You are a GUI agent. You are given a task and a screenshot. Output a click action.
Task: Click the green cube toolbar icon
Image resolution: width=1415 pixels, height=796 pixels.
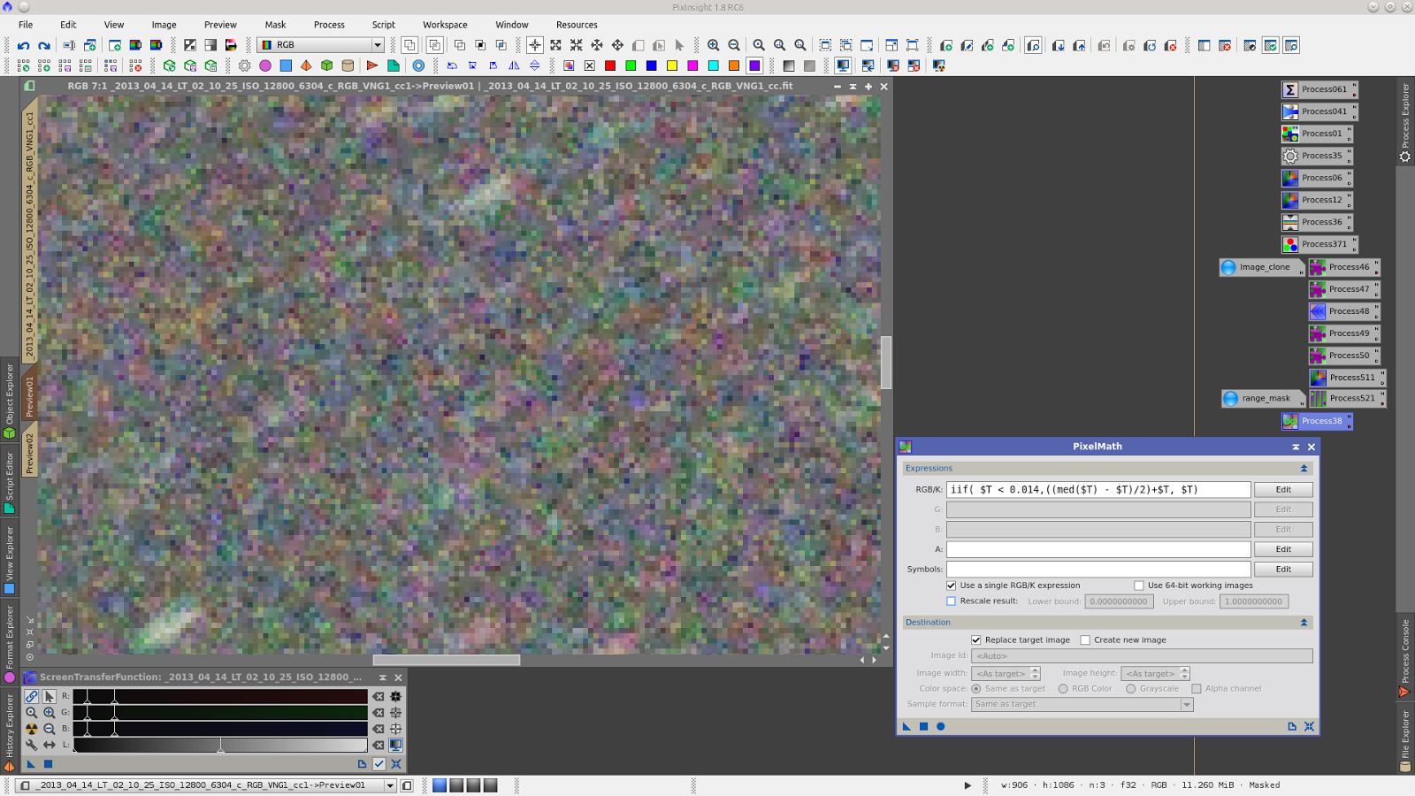pos(326,65)
